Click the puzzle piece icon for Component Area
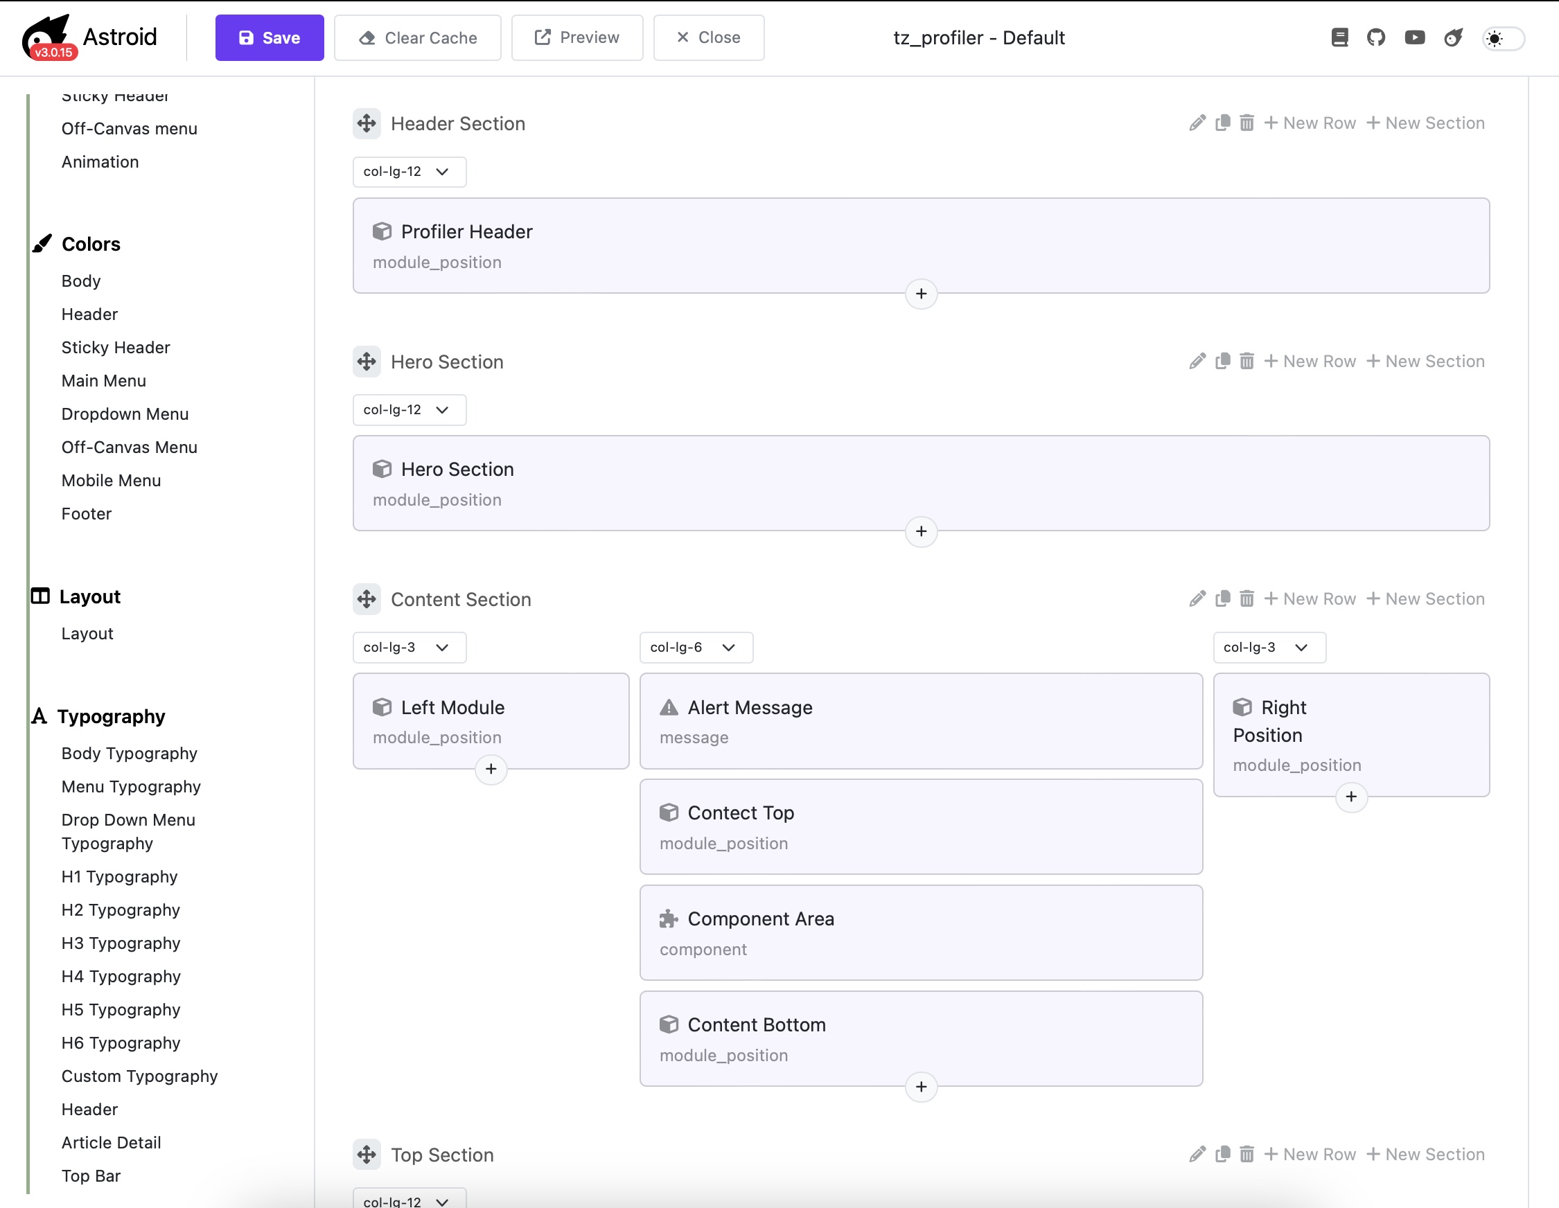 tap(668, 918)
